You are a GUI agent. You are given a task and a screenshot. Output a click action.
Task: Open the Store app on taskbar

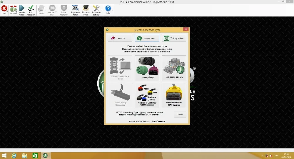pos(35,156)
